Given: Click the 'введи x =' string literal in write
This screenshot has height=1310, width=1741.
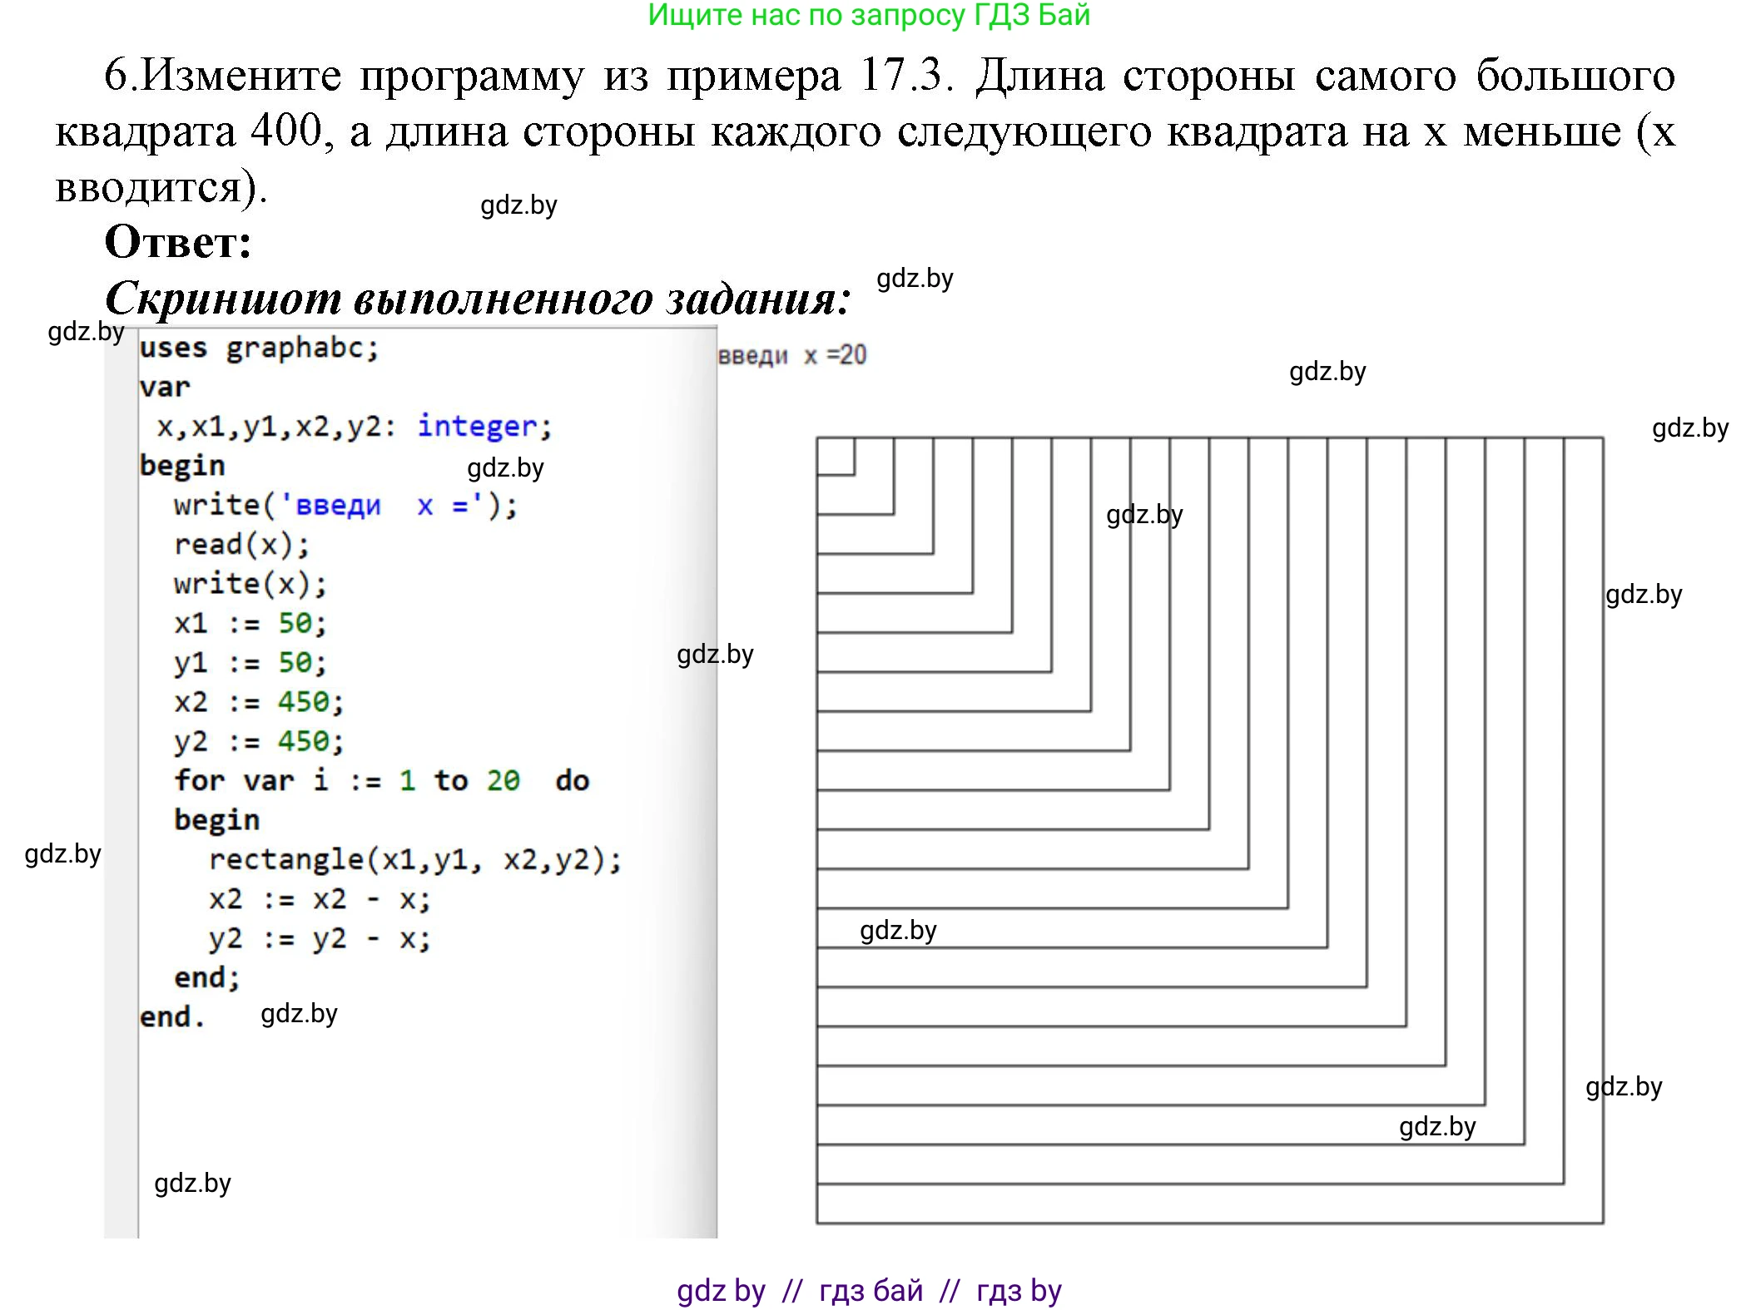Looking at the screenshot, I should click(381, 505).
